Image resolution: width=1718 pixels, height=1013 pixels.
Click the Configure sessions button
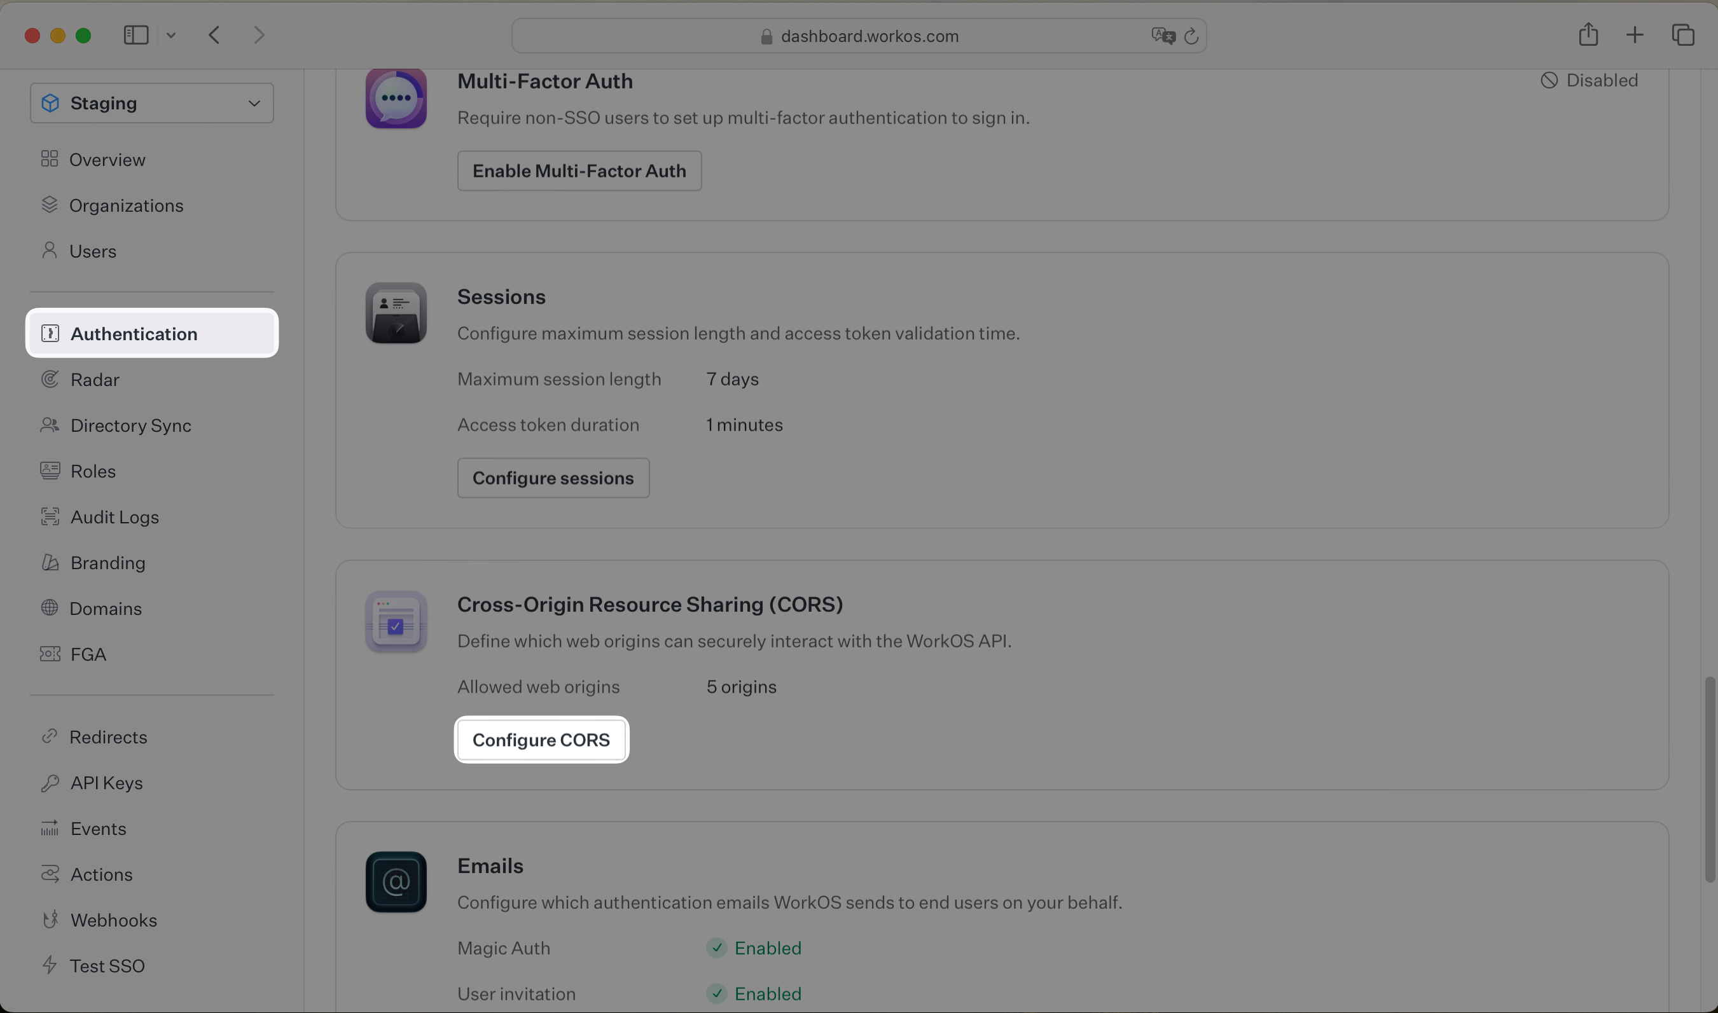553,478
